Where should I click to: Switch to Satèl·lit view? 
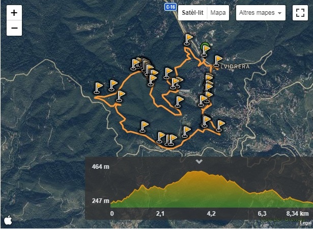pos(192,13)
